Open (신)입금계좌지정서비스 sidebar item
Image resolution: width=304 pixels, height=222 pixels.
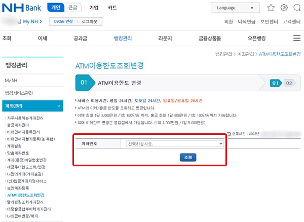pos(27,181)
